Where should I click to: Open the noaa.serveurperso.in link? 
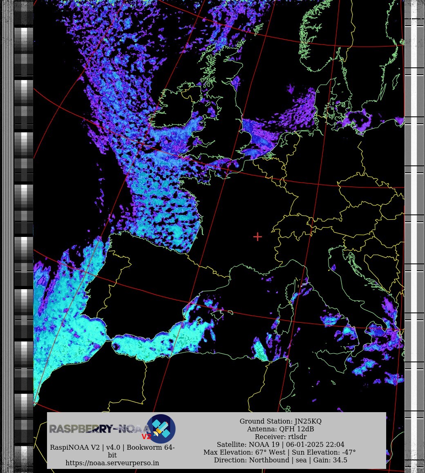(112, 463)
